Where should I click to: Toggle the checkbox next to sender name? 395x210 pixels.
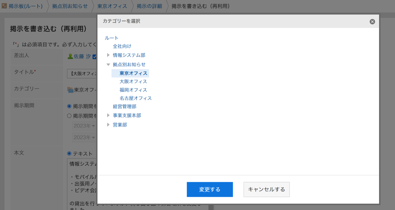tap(95, 57)
